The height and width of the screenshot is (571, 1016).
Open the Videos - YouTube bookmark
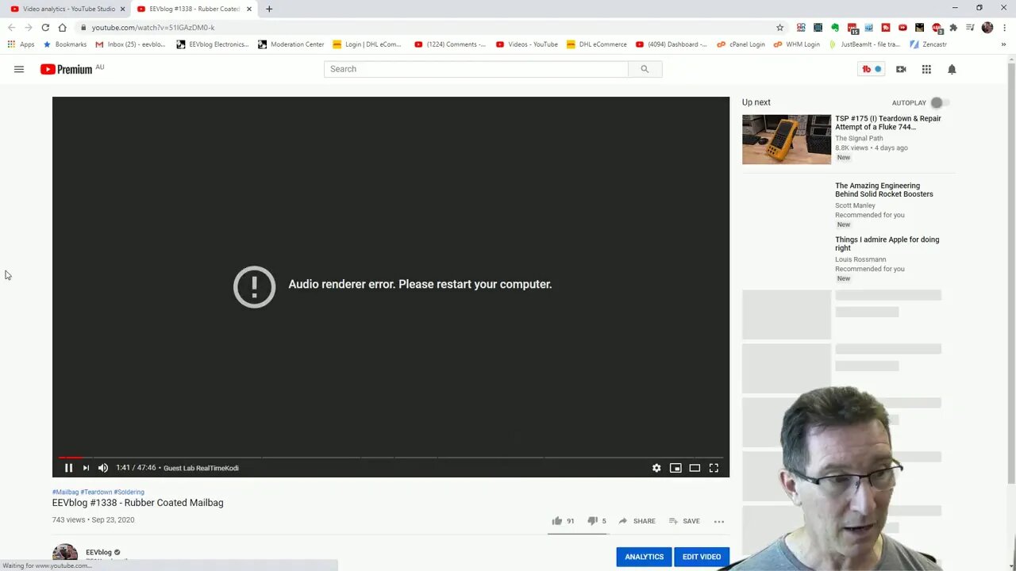point(526,44)
